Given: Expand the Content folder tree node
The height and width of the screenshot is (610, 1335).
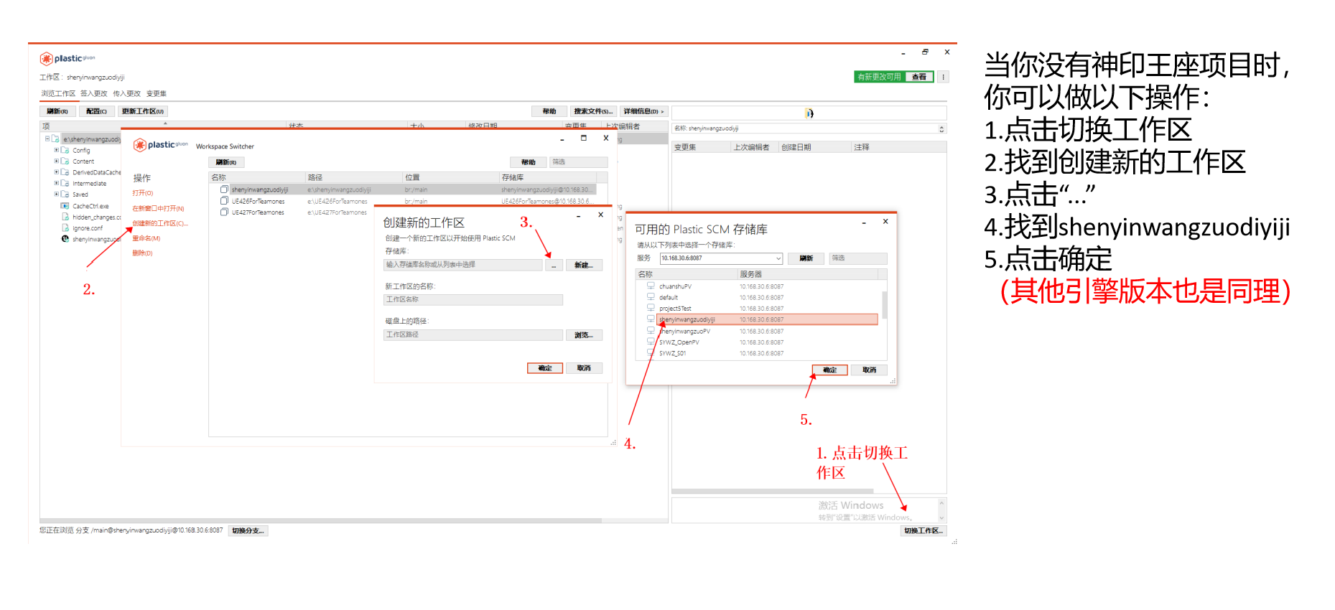Looking at the screenshot, I should [57, 161].
